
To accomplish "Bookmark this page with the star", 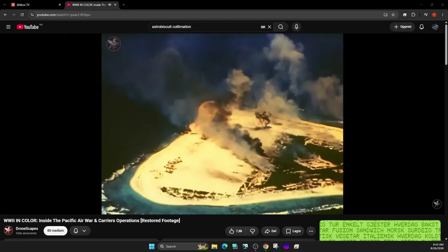I will [393, 15].
